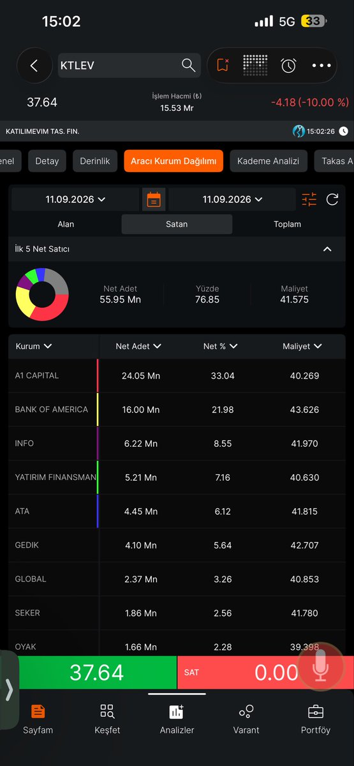This screenshot has height=766, width=354.
Task: Tap the search magnifier icon
Action: coord(188,65)
